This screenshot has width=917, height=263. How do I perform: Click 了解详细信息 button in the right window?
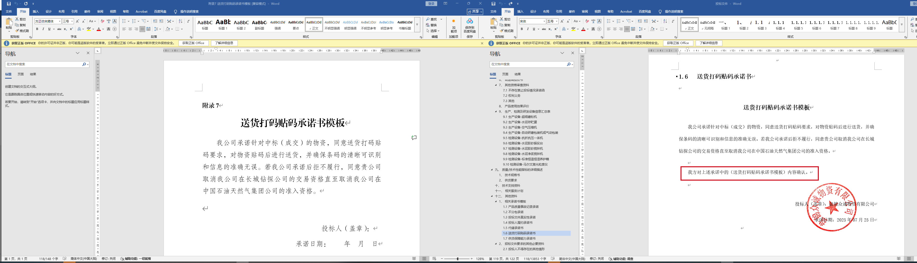709,43
